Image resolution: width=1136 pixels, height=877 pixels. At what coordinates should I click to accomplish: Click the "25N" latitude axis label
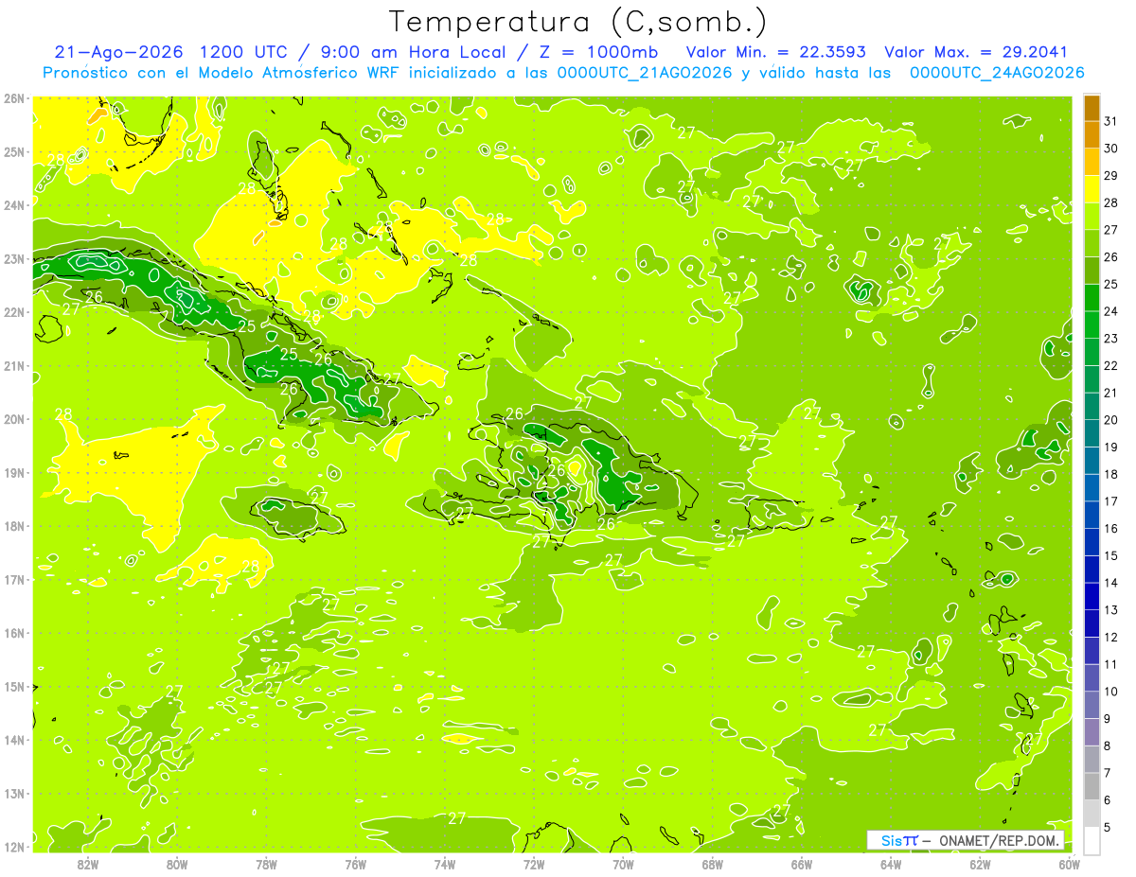coord(14,151)
